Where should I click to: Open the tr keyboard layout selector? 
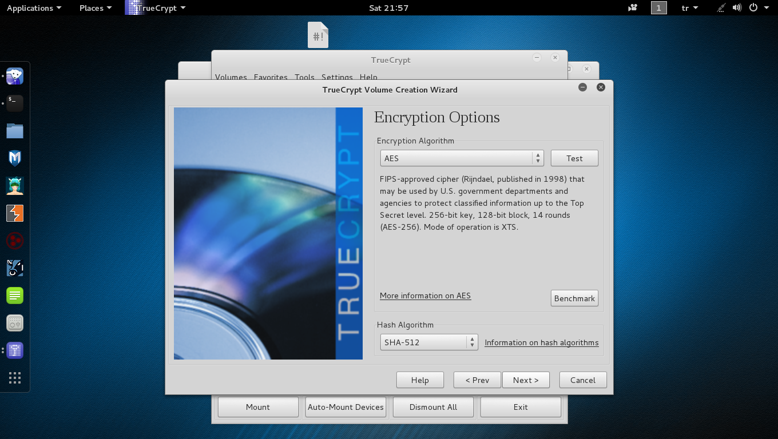point(690,8)
